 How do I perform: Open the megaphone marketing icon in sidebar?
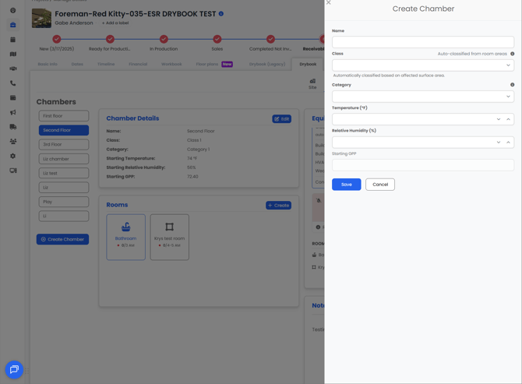click(13, 112)
